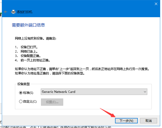Click the back arrow in the title bar
162x128 pixels.
point(5,12)
